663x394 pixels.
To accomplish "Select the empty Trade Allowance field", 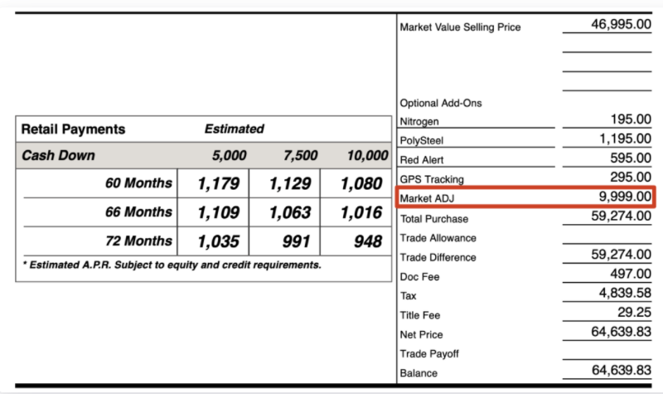I will pyautogui.click(x=607, y=236).
